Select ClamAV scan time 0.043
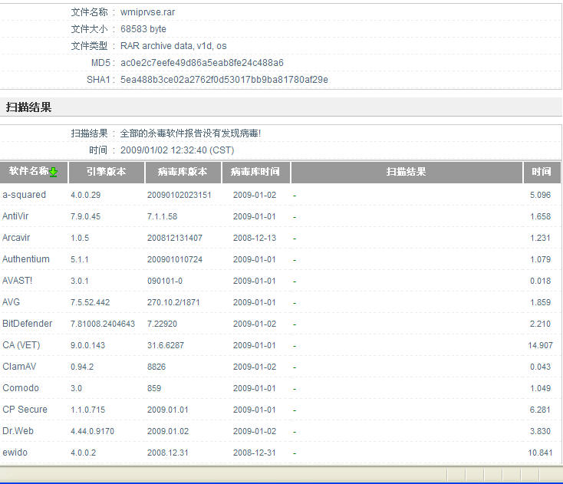 point(541,367)
